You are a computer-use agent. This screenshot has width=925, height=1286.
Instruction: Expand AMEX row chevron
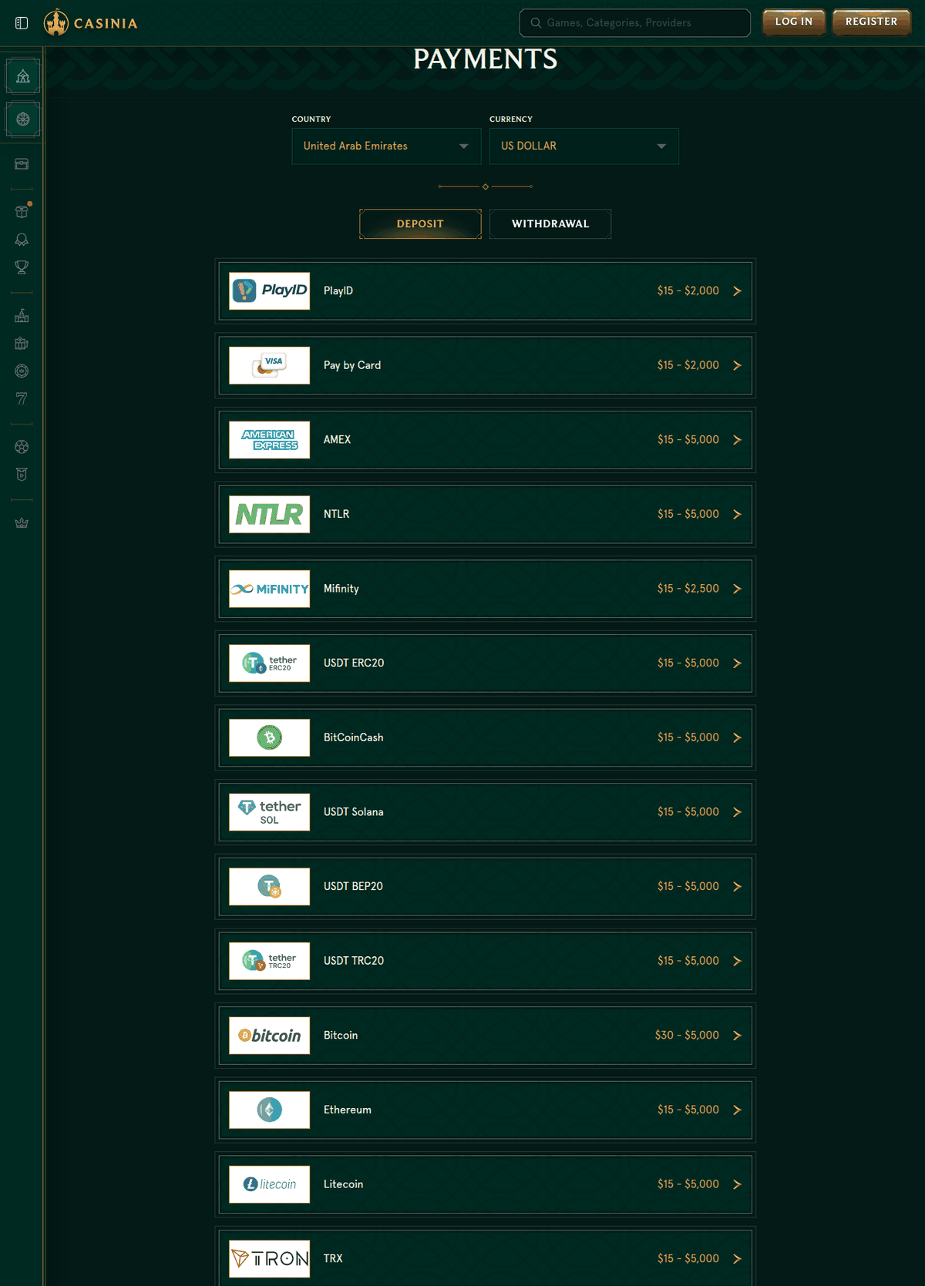click(737, 440)
